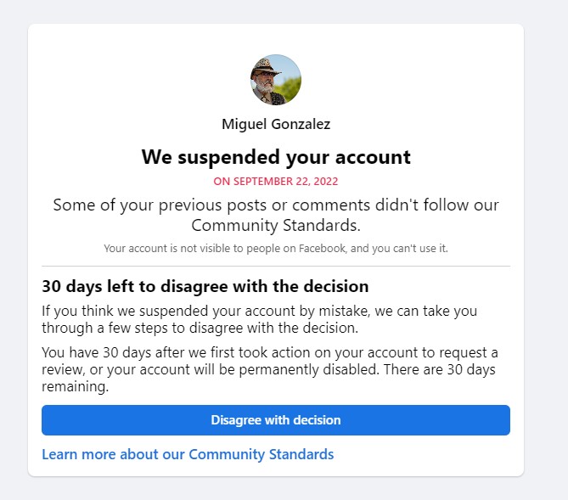Click the request a review paragraph
The width and height of the screenshot is (568, 500).
pyautogui.click(x=270, y=369)
